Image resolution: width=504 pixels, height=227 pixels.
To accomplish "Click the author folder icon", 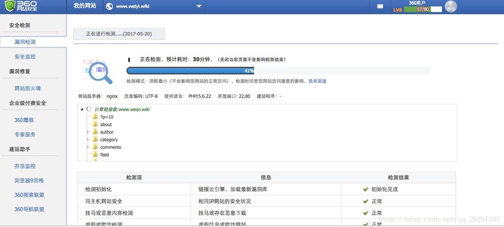I will point(95,132).
